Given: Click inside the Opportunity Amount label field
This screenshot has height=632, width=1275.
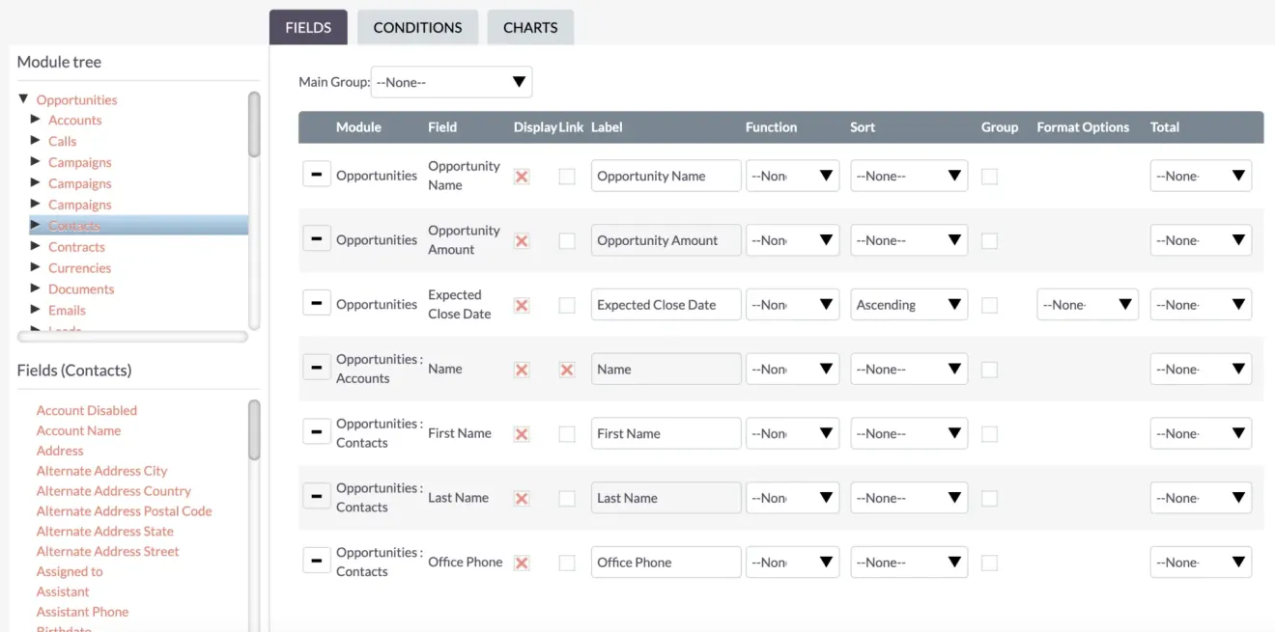Looking at the screenshot, I should pos(665,239).
